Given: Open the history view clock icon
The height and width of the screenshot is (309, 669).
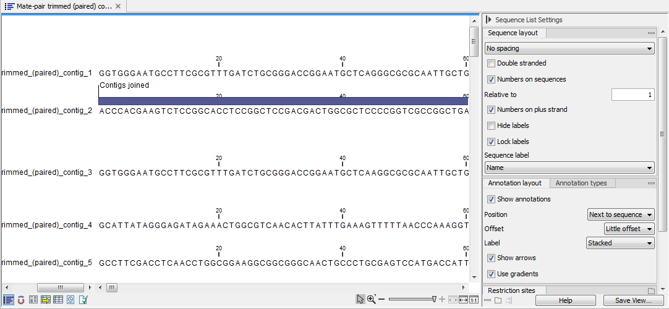Looking at the screenshot, I should click(x=70, y=300).
